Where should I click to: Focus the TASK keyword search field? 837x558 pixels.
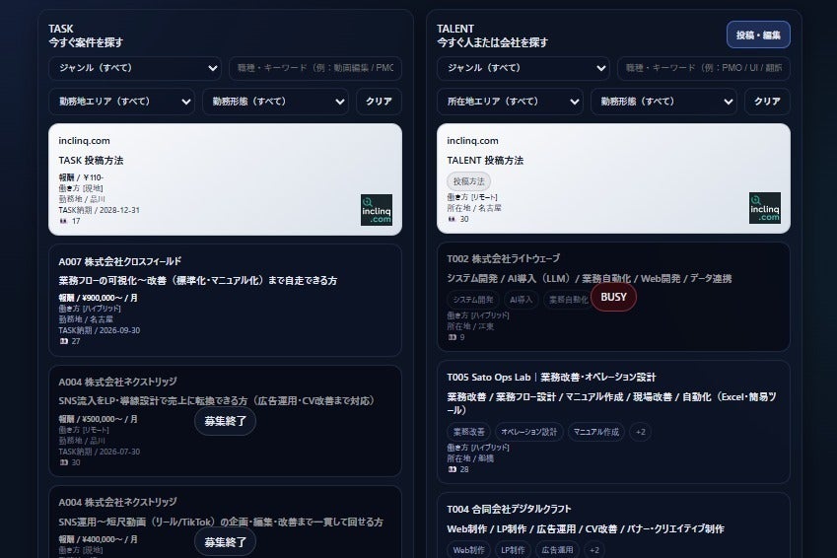point(315,68)
